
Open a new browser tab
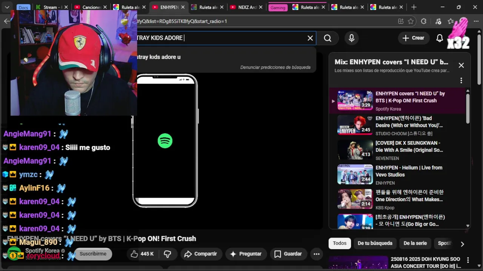click(414, 7)
